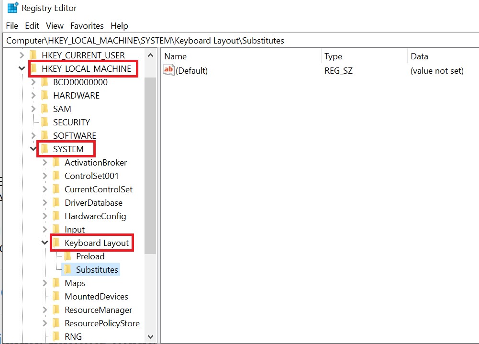
Task: Expand the ControlSet001 chevron
Action: pos(45,176)
